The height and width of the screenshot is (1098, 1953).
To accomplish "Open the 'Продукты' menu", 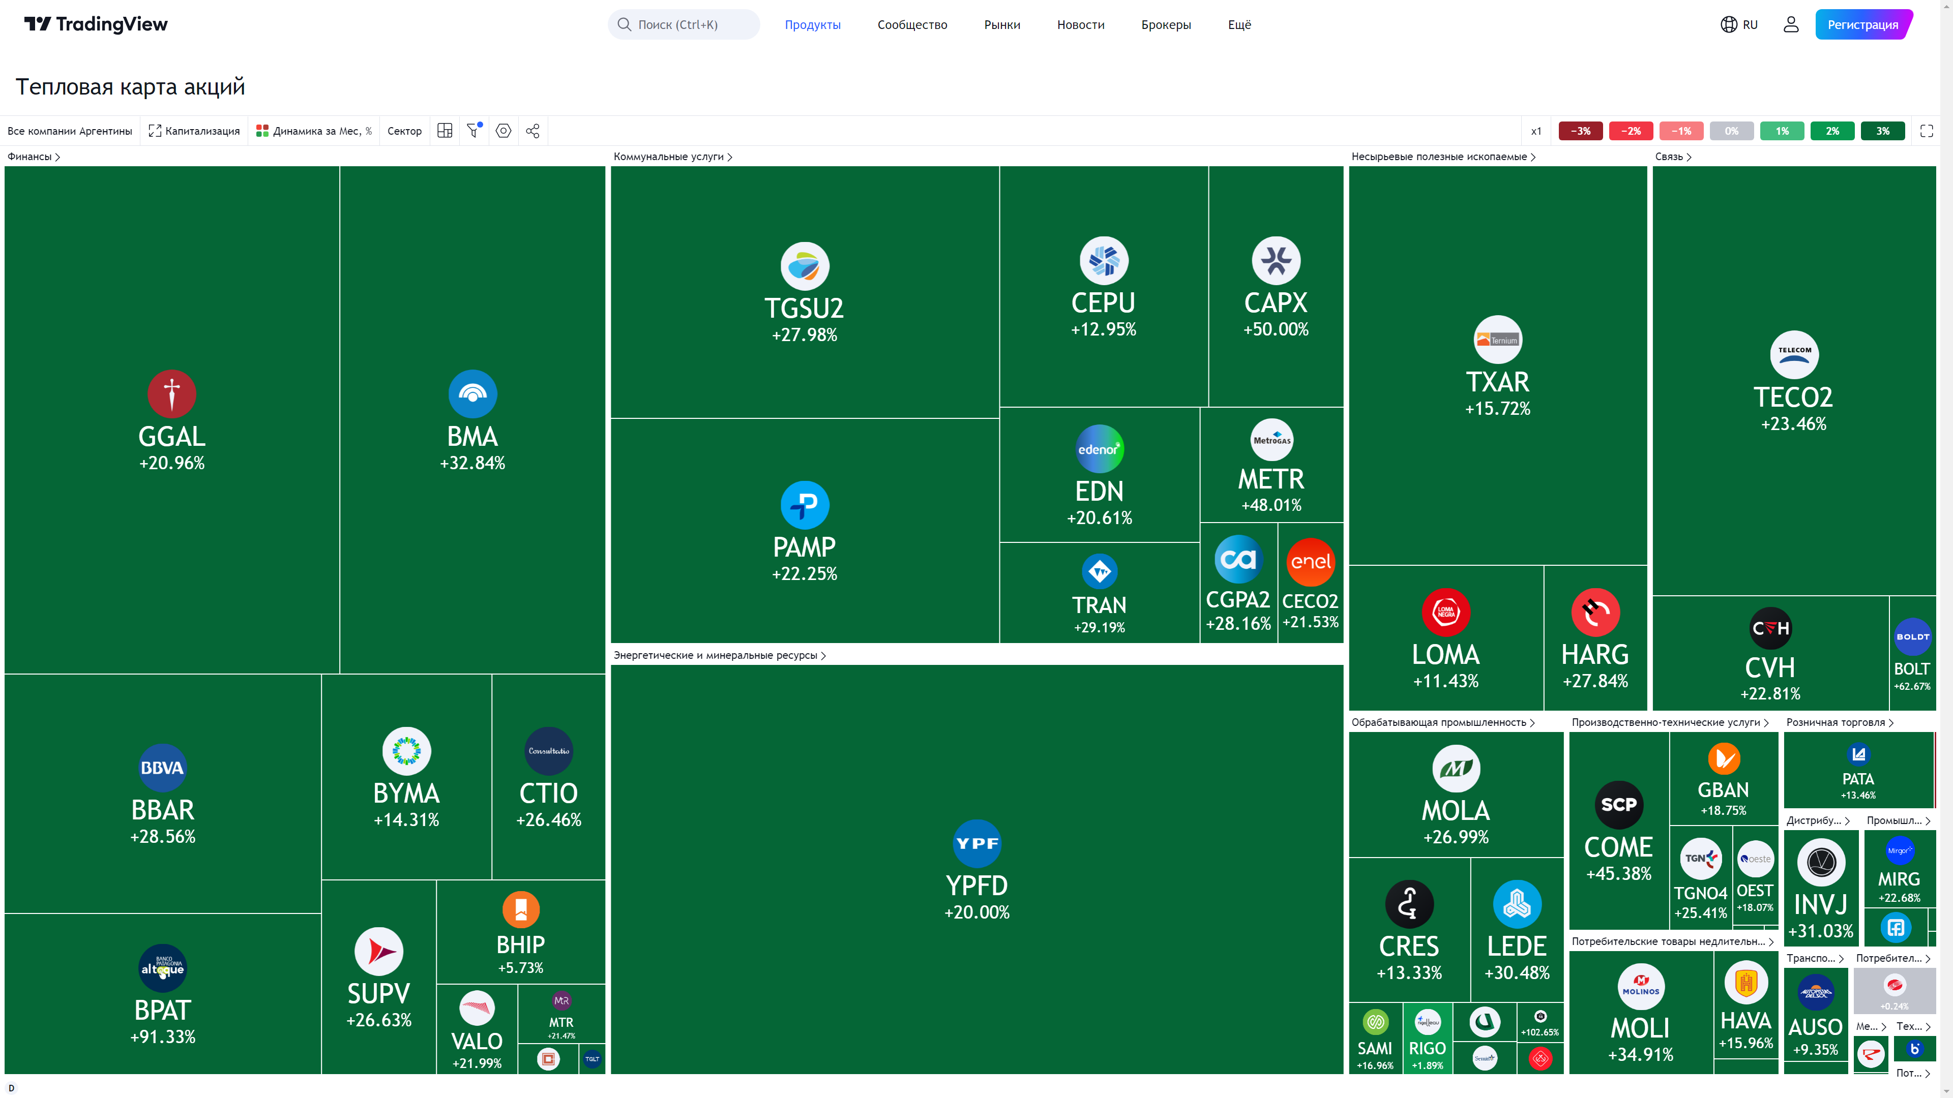I will [x=813, y=24].
